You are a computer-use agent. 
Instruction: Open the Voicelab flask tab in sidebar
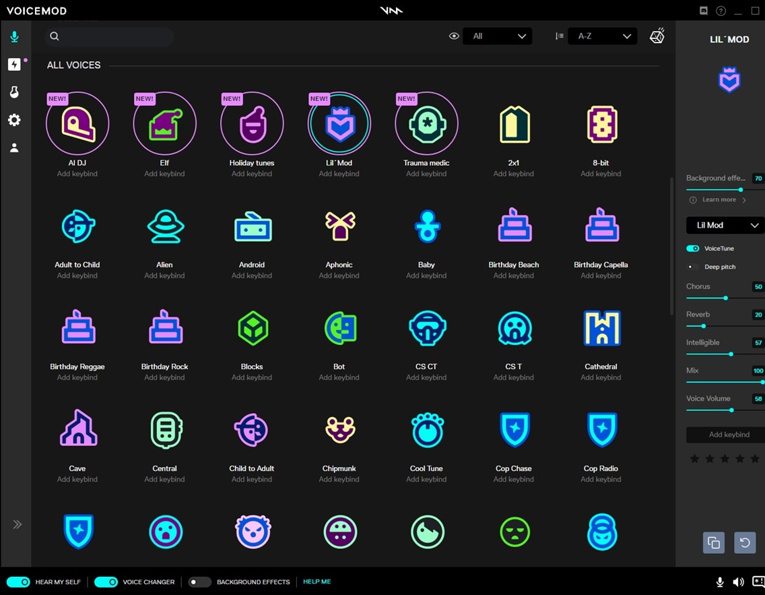click(15, 92)
